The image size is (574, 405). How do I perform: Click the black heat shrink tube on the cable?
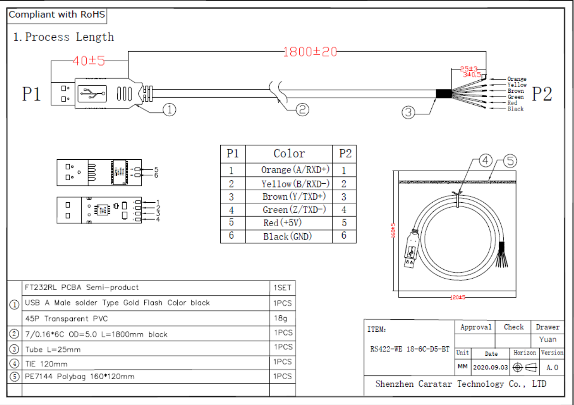[x=443, y=94]
